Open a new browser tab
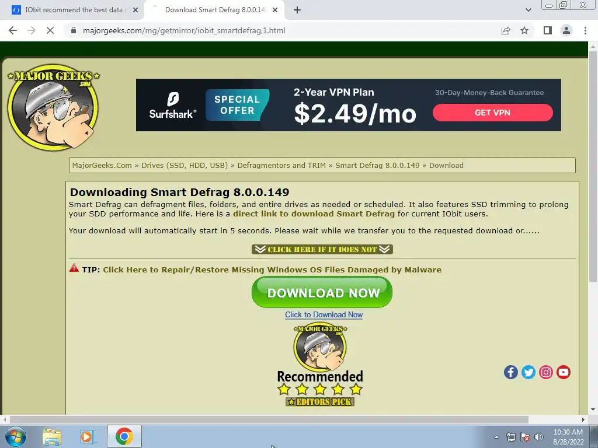This screenshot has width=598, height=448. point(297,10)
